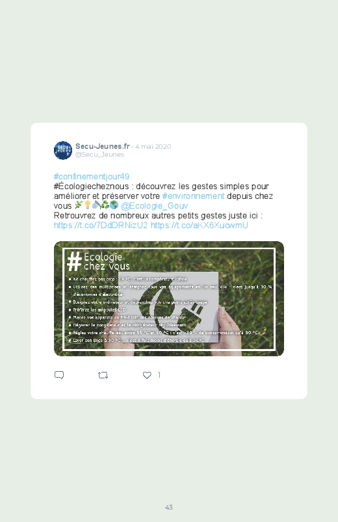Click the retweet arrows icon
The height and width of the screenshot is (522, 338).
click(103, 375)
